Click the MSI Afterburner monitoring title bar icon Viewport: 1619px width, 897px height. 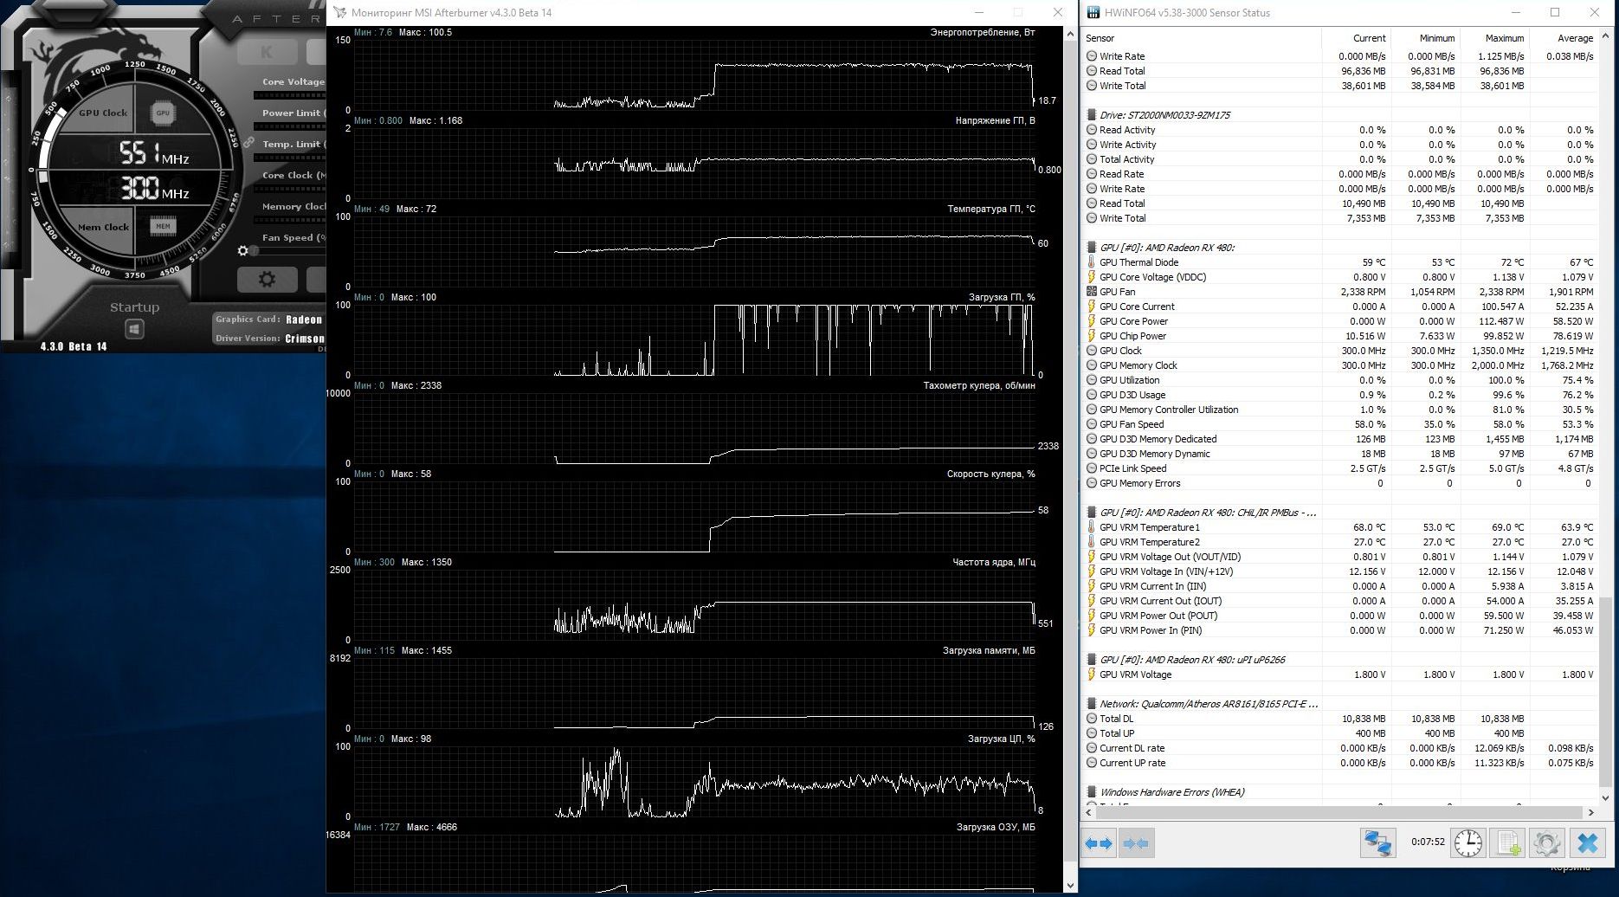340,13
